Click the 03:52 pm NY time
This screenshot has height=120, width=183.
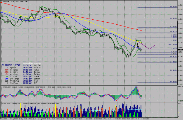coord(28,83)
